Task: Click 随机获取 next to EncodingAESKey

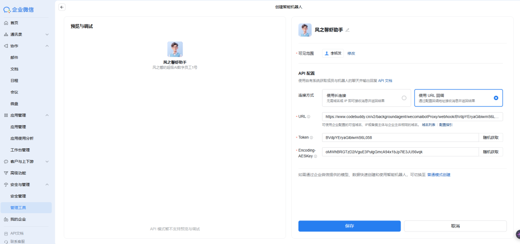Action: pyautogui.click(x=491, y=152)
